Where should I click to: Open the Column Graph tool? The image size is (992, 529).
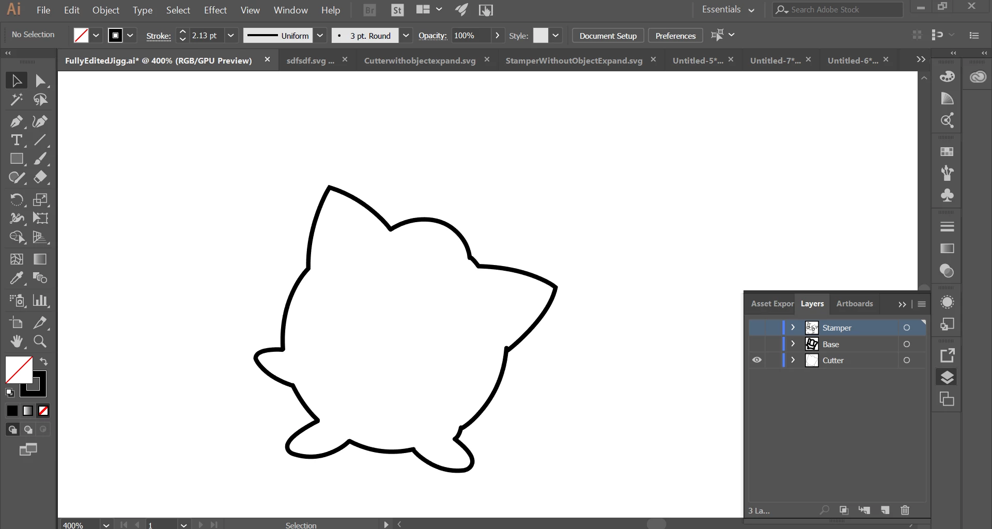pyautogui.click(x=40, y=300)
